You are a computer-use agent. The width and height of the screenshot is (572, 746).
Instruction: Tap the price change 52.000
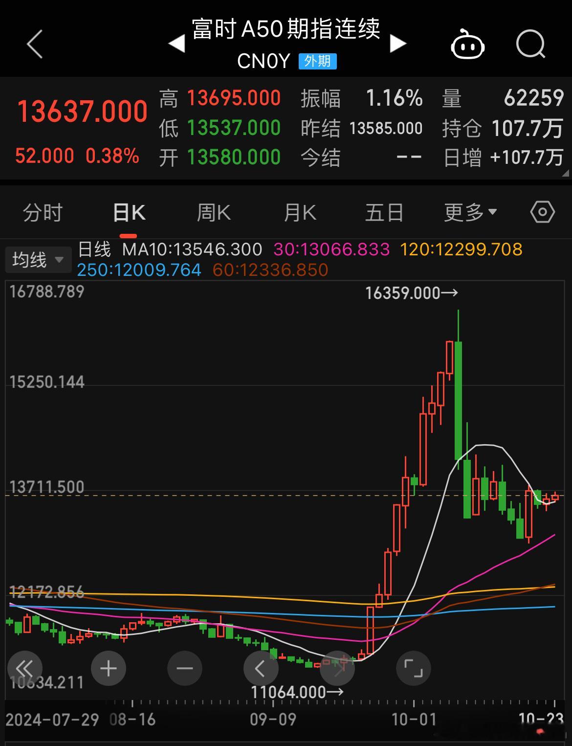[44, 156]
